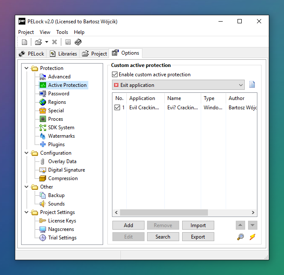Click the Plugins blue plus icon
This screenshot has height=275, width=284.
43,144
